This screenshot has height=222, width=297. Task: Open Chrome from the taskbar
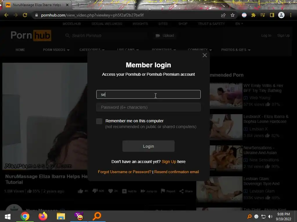[x=25, y=216]
